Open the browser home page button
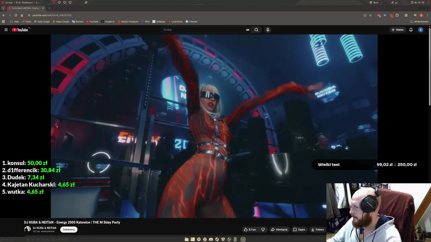Image resolution: width=431 pixels, height=242 pixels. (x=22, y=15)
